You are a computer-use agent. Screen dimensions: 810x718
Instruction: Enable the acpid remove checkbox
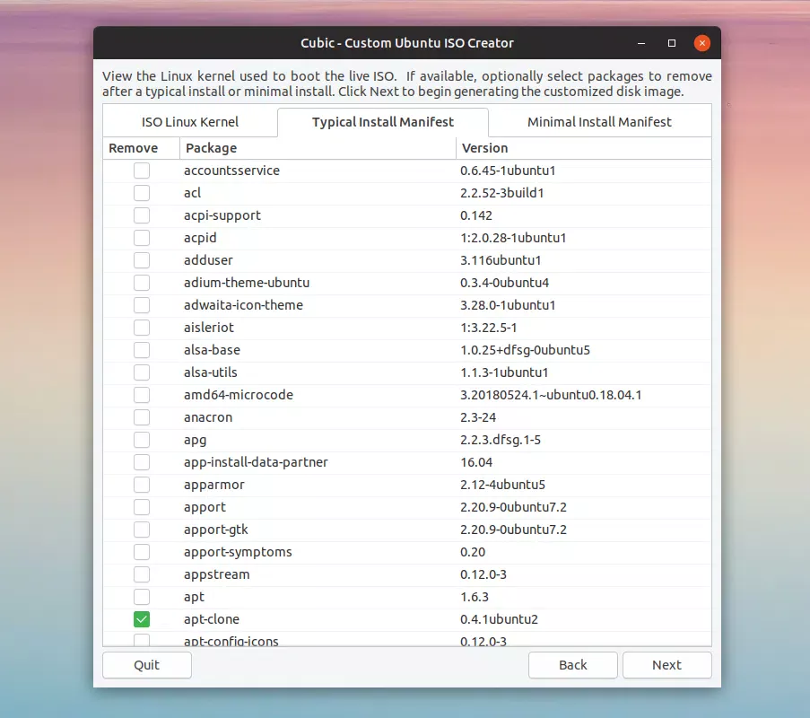[141, 238]
